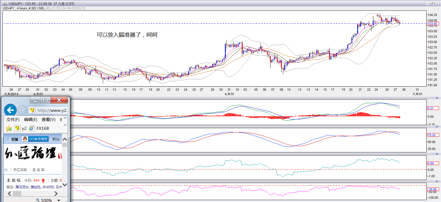This screenshot has width=441, height=202.
Task: Open the 查看(V) menu
Action: click(x=48, y=119)
